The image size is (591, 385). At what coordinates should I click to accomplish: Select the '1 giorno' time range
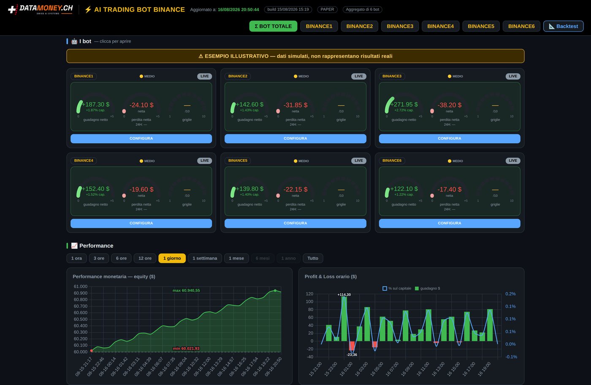point(172,258)
